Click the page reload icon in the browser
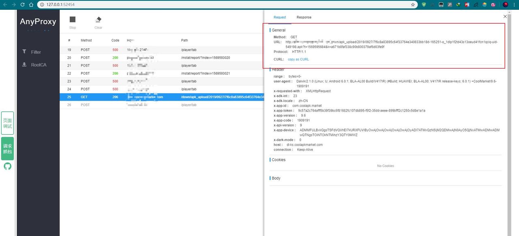Viewport: 519px width, 236px height. tap(23, 4)
